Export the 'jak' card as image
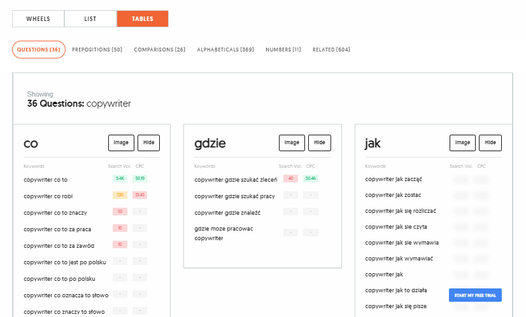This screenshot has width=526, height=317. (462, 143)
